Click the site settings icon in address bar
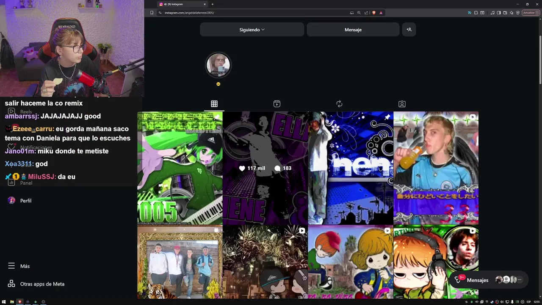 coord(160,13)
